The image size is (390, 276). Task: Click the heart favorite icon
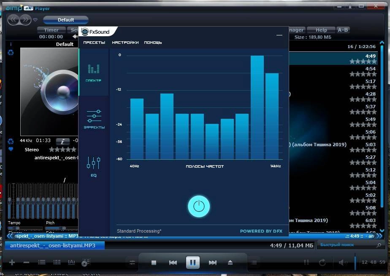[x=11, y=149]
